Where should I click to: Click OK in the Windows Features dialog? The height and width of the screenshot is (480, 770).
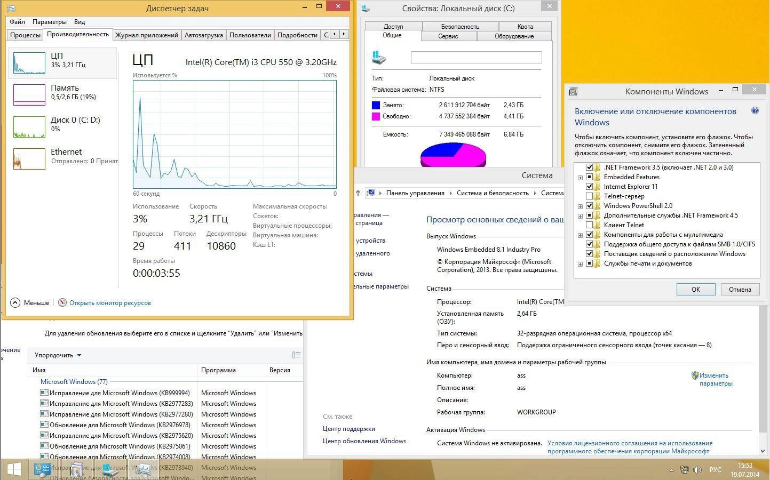[696, 289]
